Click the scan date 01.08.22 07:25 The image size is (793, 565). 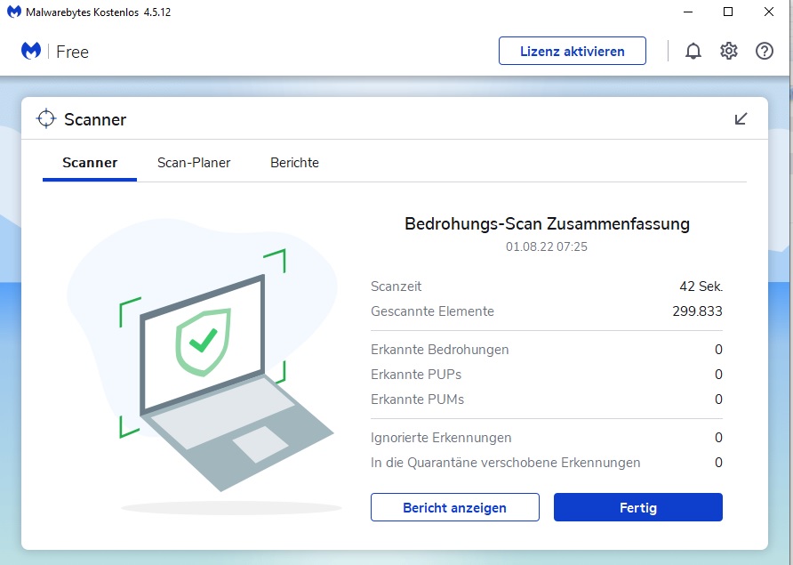click(546, 246)
